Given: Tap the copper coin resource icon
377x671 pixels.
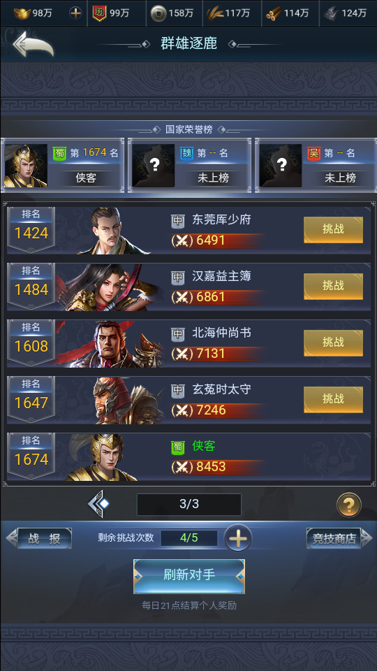Looking at the screenshot, I should [158, 14].
